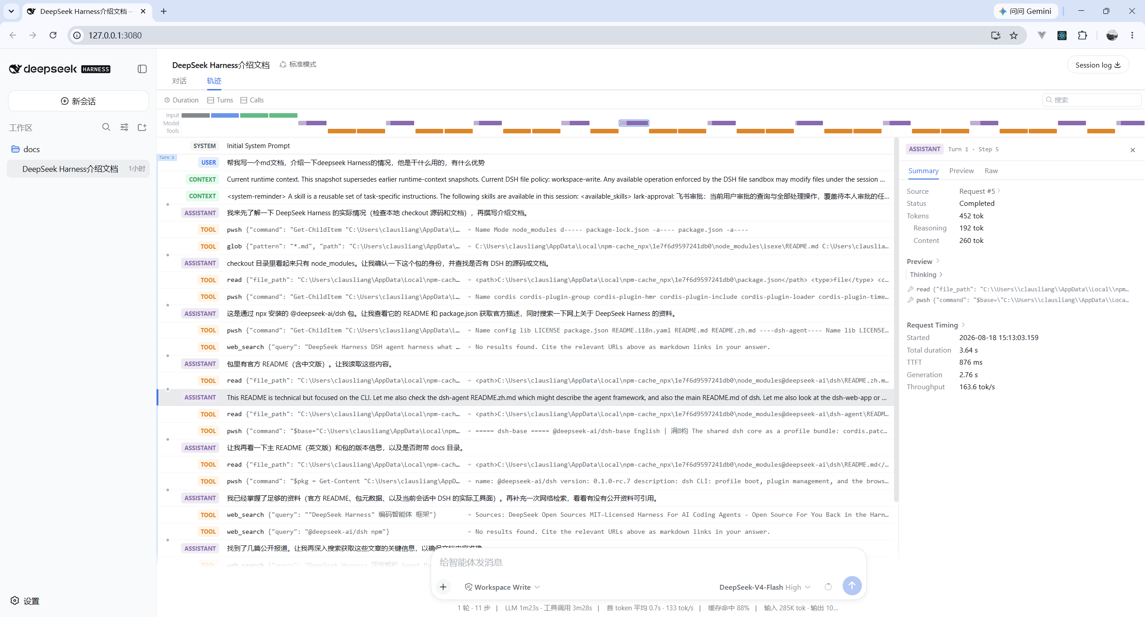This screenshot has height=617, width=1145.
Task: Add a new workspace folder icon
Action: point(142,128)
